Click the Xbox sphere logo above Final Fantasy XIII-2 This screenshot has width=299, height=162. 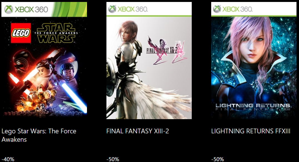[x=112, y=9]
